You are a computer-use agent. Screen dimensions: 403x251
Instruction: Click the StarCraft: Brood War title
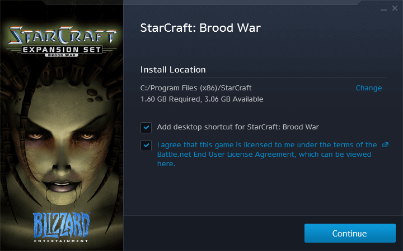(x=201, y=28)
